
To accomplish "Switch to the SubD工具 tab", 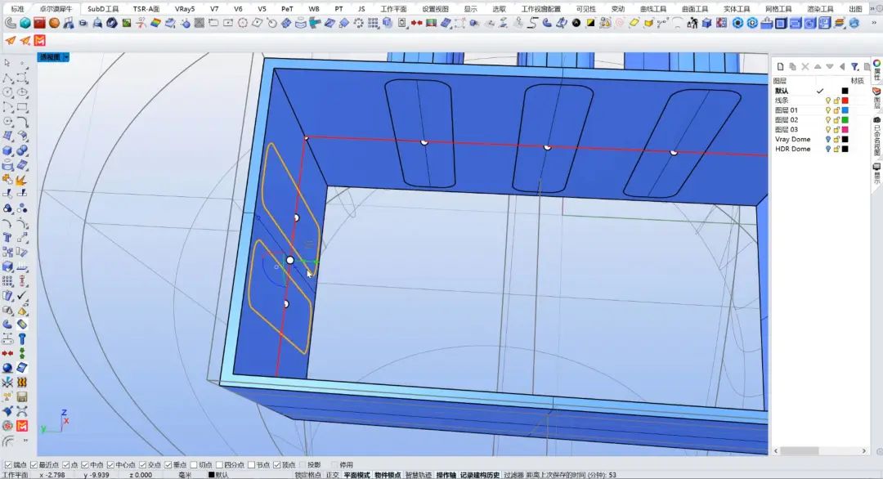I will tap(103, 8).
